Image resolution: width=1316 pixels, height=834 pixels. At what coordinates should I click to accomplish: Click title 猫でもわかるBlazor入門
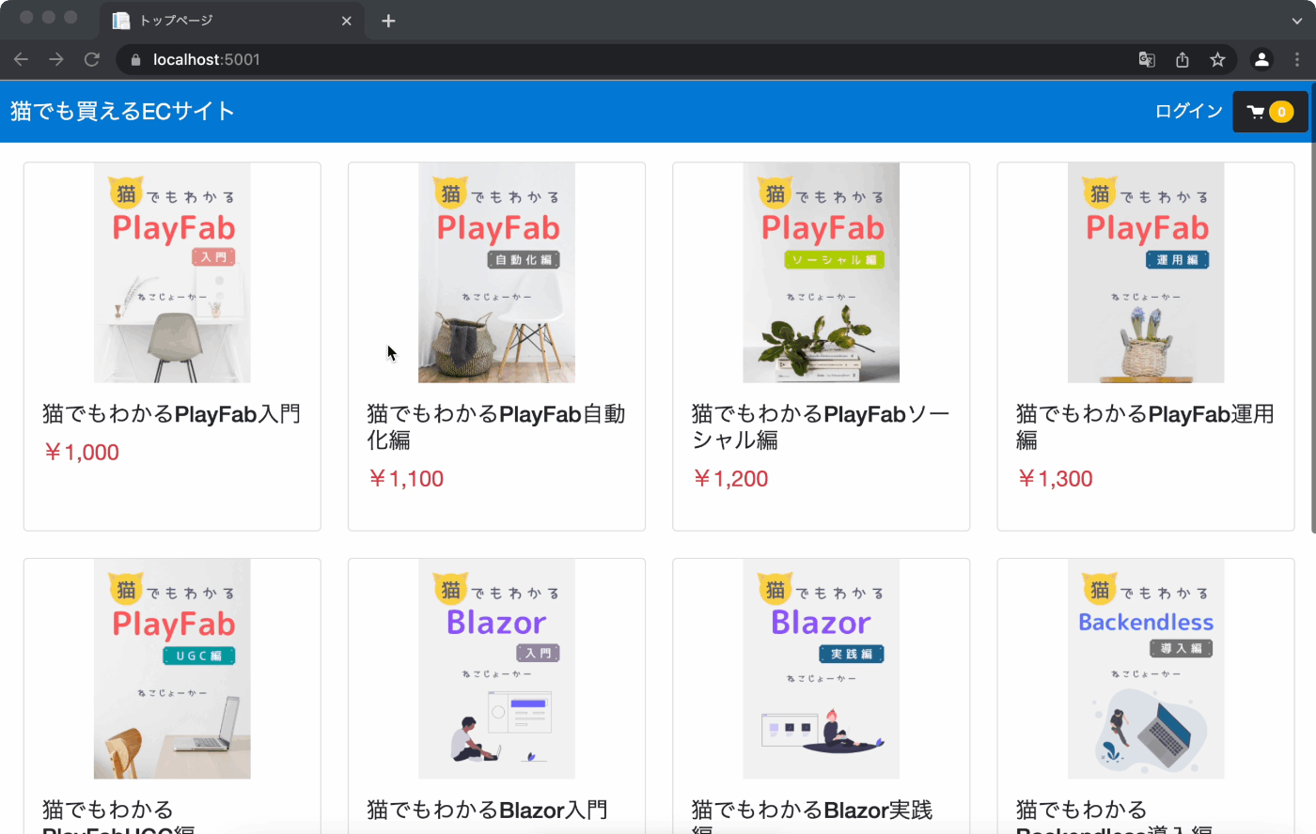point(487,810)
